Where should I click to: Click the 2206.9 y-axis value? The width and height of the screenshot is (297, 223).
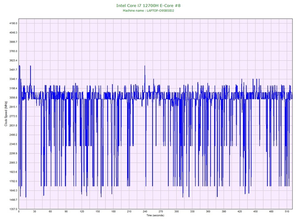click(13, 153)
